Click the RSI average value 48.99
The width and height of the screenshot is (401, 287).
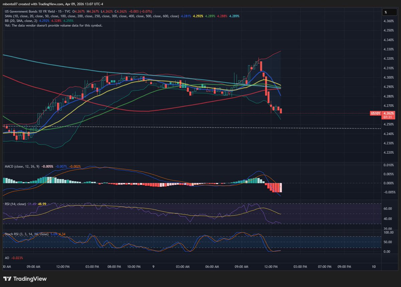point(42,203)
